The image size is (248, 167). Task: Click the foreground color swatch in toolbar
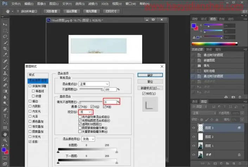pos(4,150)
